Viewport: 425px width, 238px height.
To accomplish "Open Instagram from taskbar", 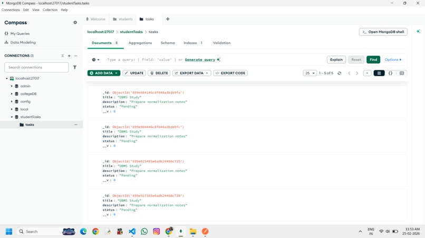I will pos(157,232).
